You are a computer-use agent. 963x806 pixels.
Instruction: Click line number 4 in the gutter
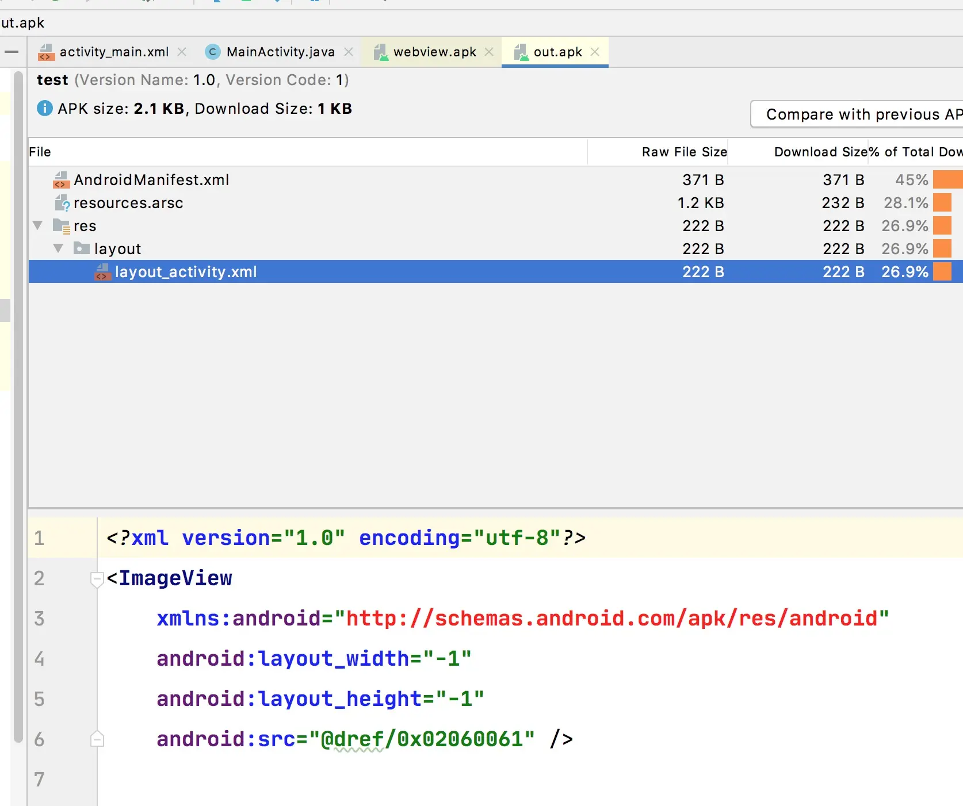tap(39, 659)
